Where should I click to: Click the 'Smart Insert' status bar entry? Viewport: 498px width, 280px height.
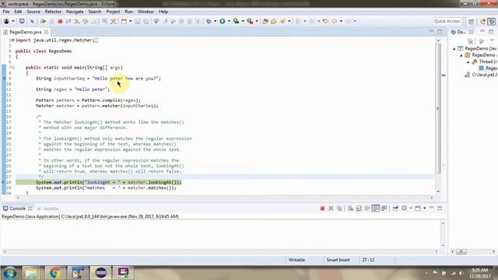338,260
